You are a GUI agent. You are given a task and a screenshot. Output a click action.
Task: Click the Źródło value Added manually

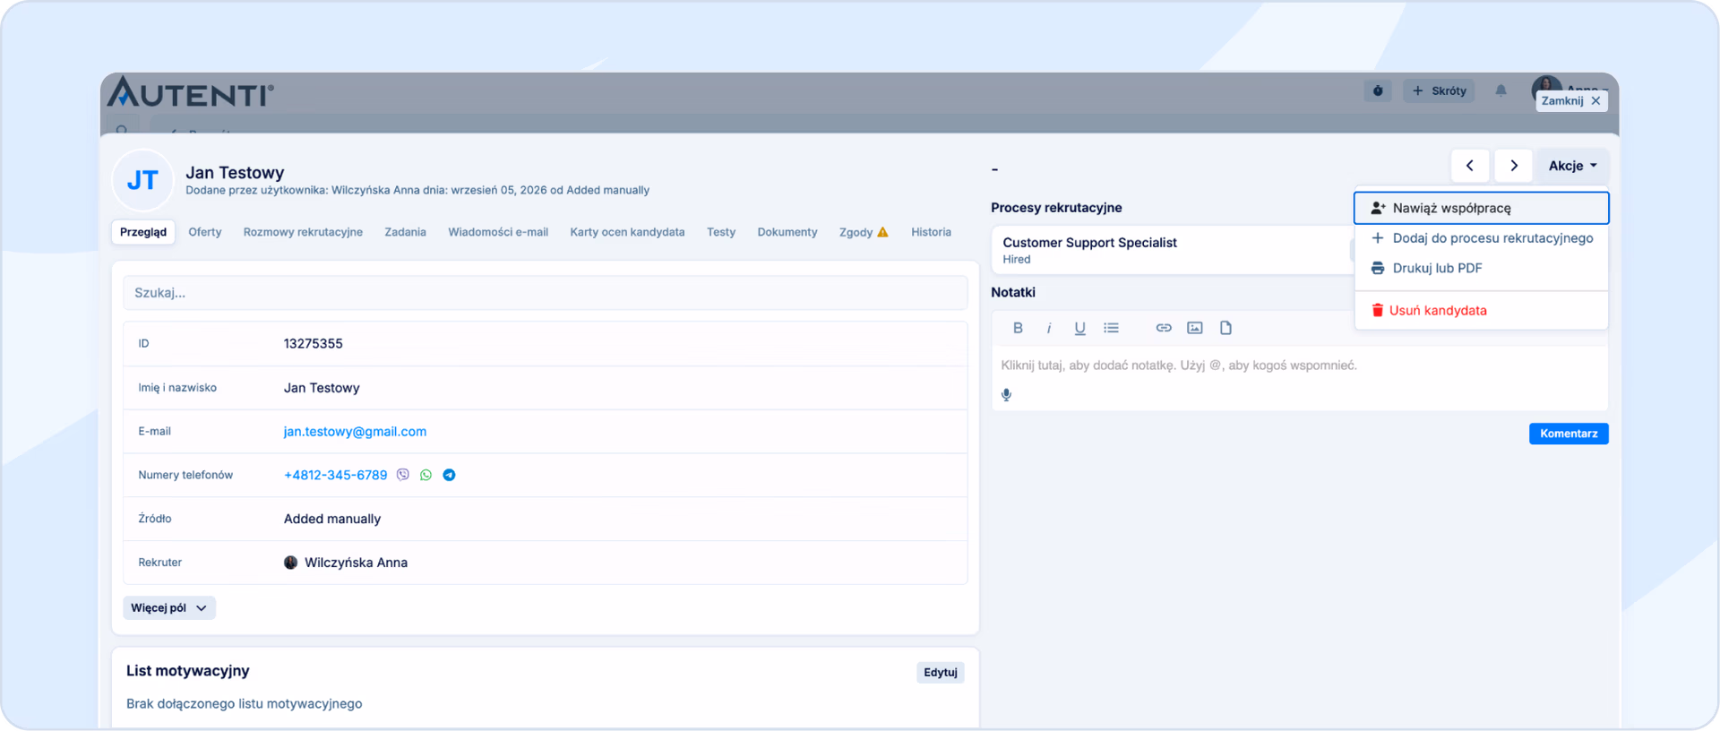click(332, 519)
